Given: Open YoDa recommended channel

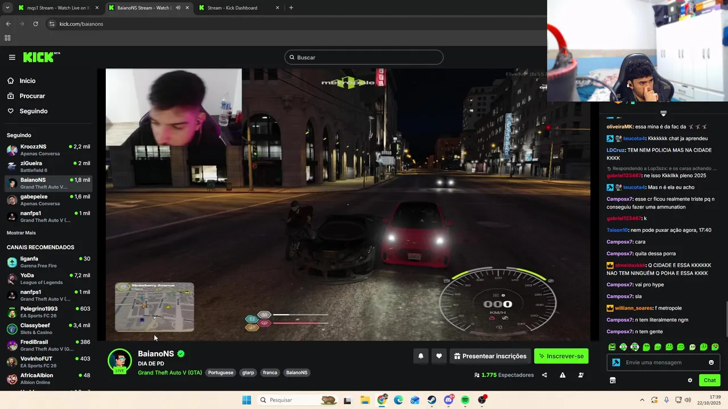Looking at the screenshot, I should 48,278.
